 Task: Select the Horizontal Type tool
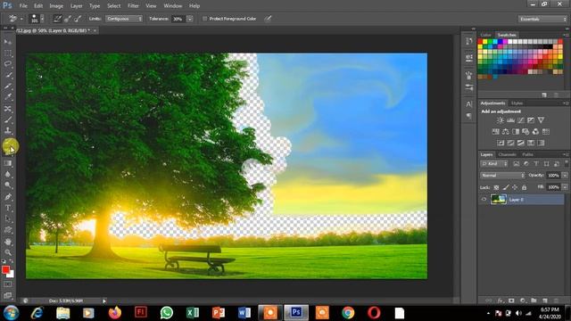click(x=8, y=208)
